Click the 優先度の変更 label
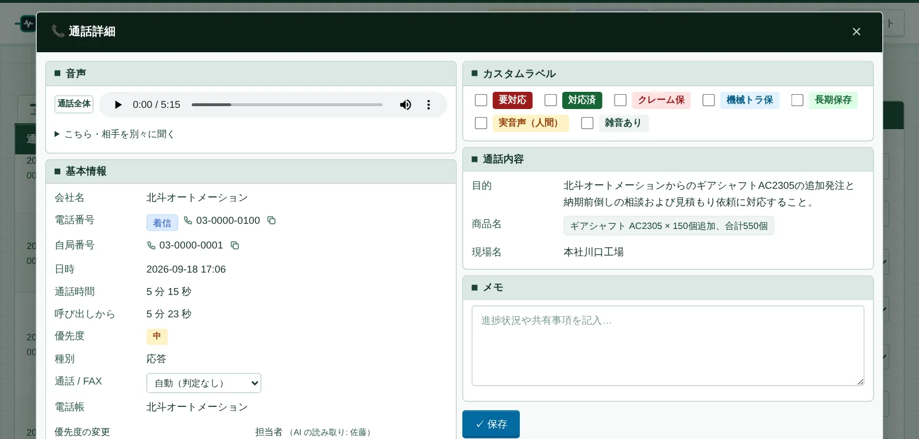 pyautogui.click(x=82, y=432)
